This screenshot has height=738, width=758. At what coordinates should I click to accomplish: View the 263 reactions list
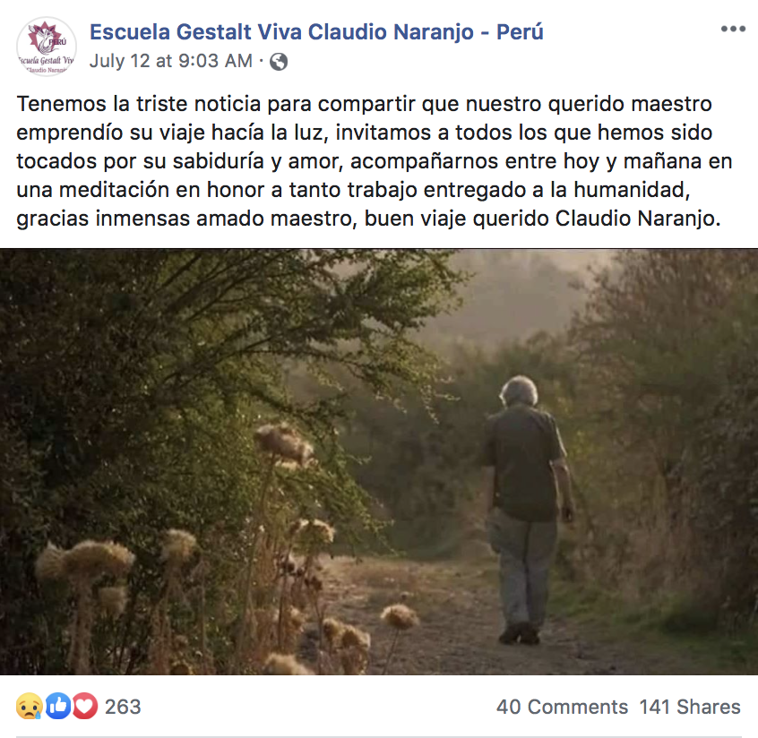[123, 707]
